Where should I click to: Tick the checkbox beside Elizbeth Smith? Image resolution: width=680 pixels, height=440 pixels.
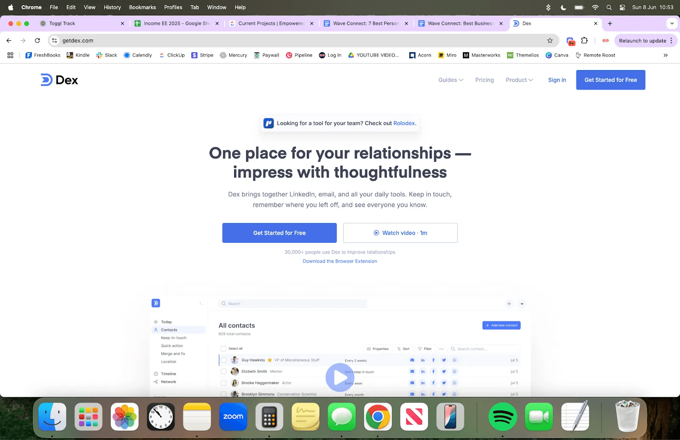223,372
